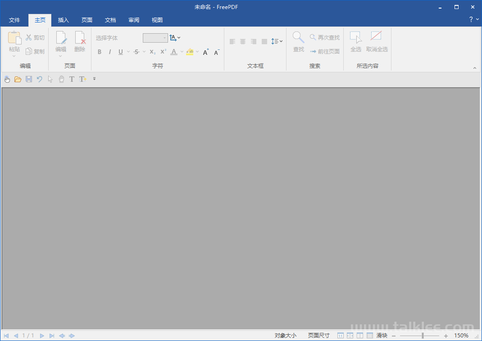Select the hand pan tool in quick toolbar
This screenshot has height=341, width=482.
tap(7, 80)
